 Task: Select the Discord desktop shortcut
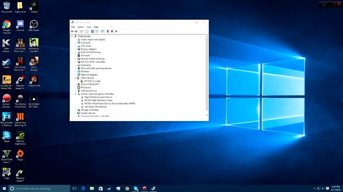20,26
